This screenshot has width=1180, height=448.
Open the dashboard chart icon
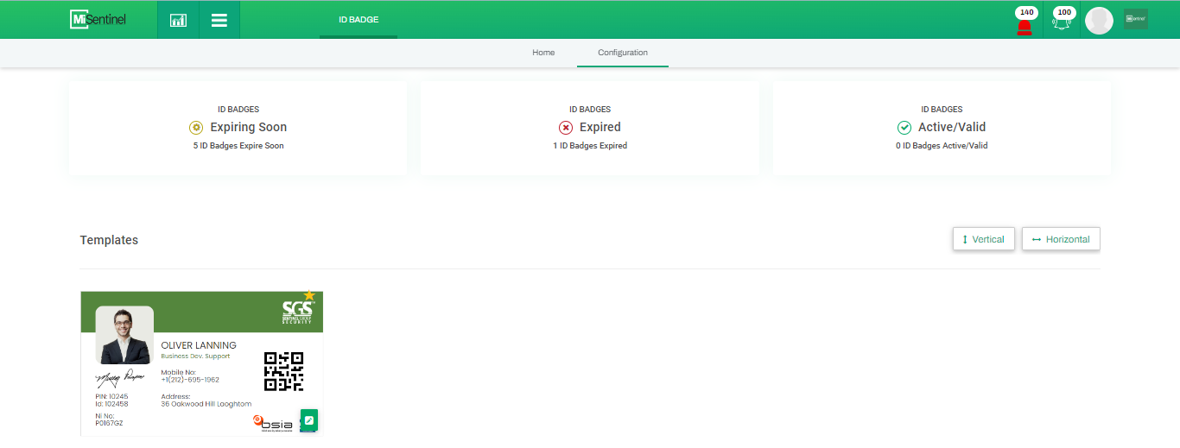(178, 20)
